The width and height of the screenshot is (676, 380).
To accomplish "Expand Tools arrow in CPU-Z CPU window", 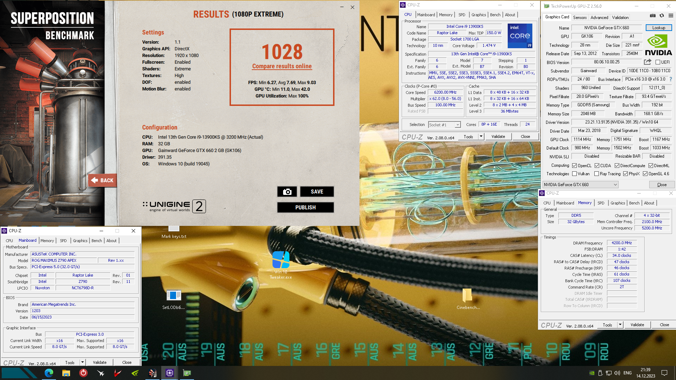I will point(481,137).
